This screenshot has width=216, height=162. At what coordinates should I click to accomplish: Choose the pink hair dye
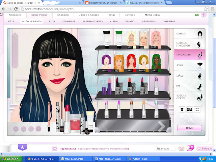point(156,40)
